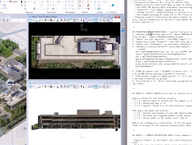This screenshot has width=192, height=145.
Task: Select Window Area in View 2 toolbar
Action: (x=68, y=20)
